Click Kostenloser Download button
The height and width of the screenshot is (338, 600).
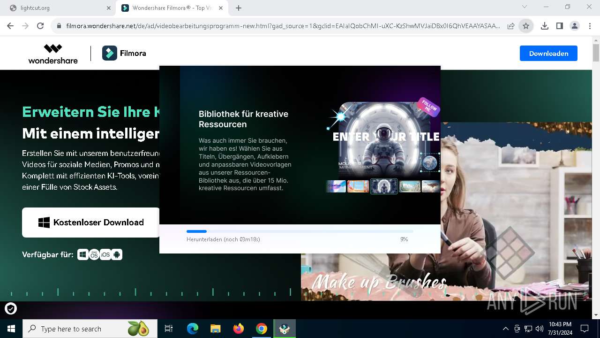pyautogui.click(x=91, y=223)
